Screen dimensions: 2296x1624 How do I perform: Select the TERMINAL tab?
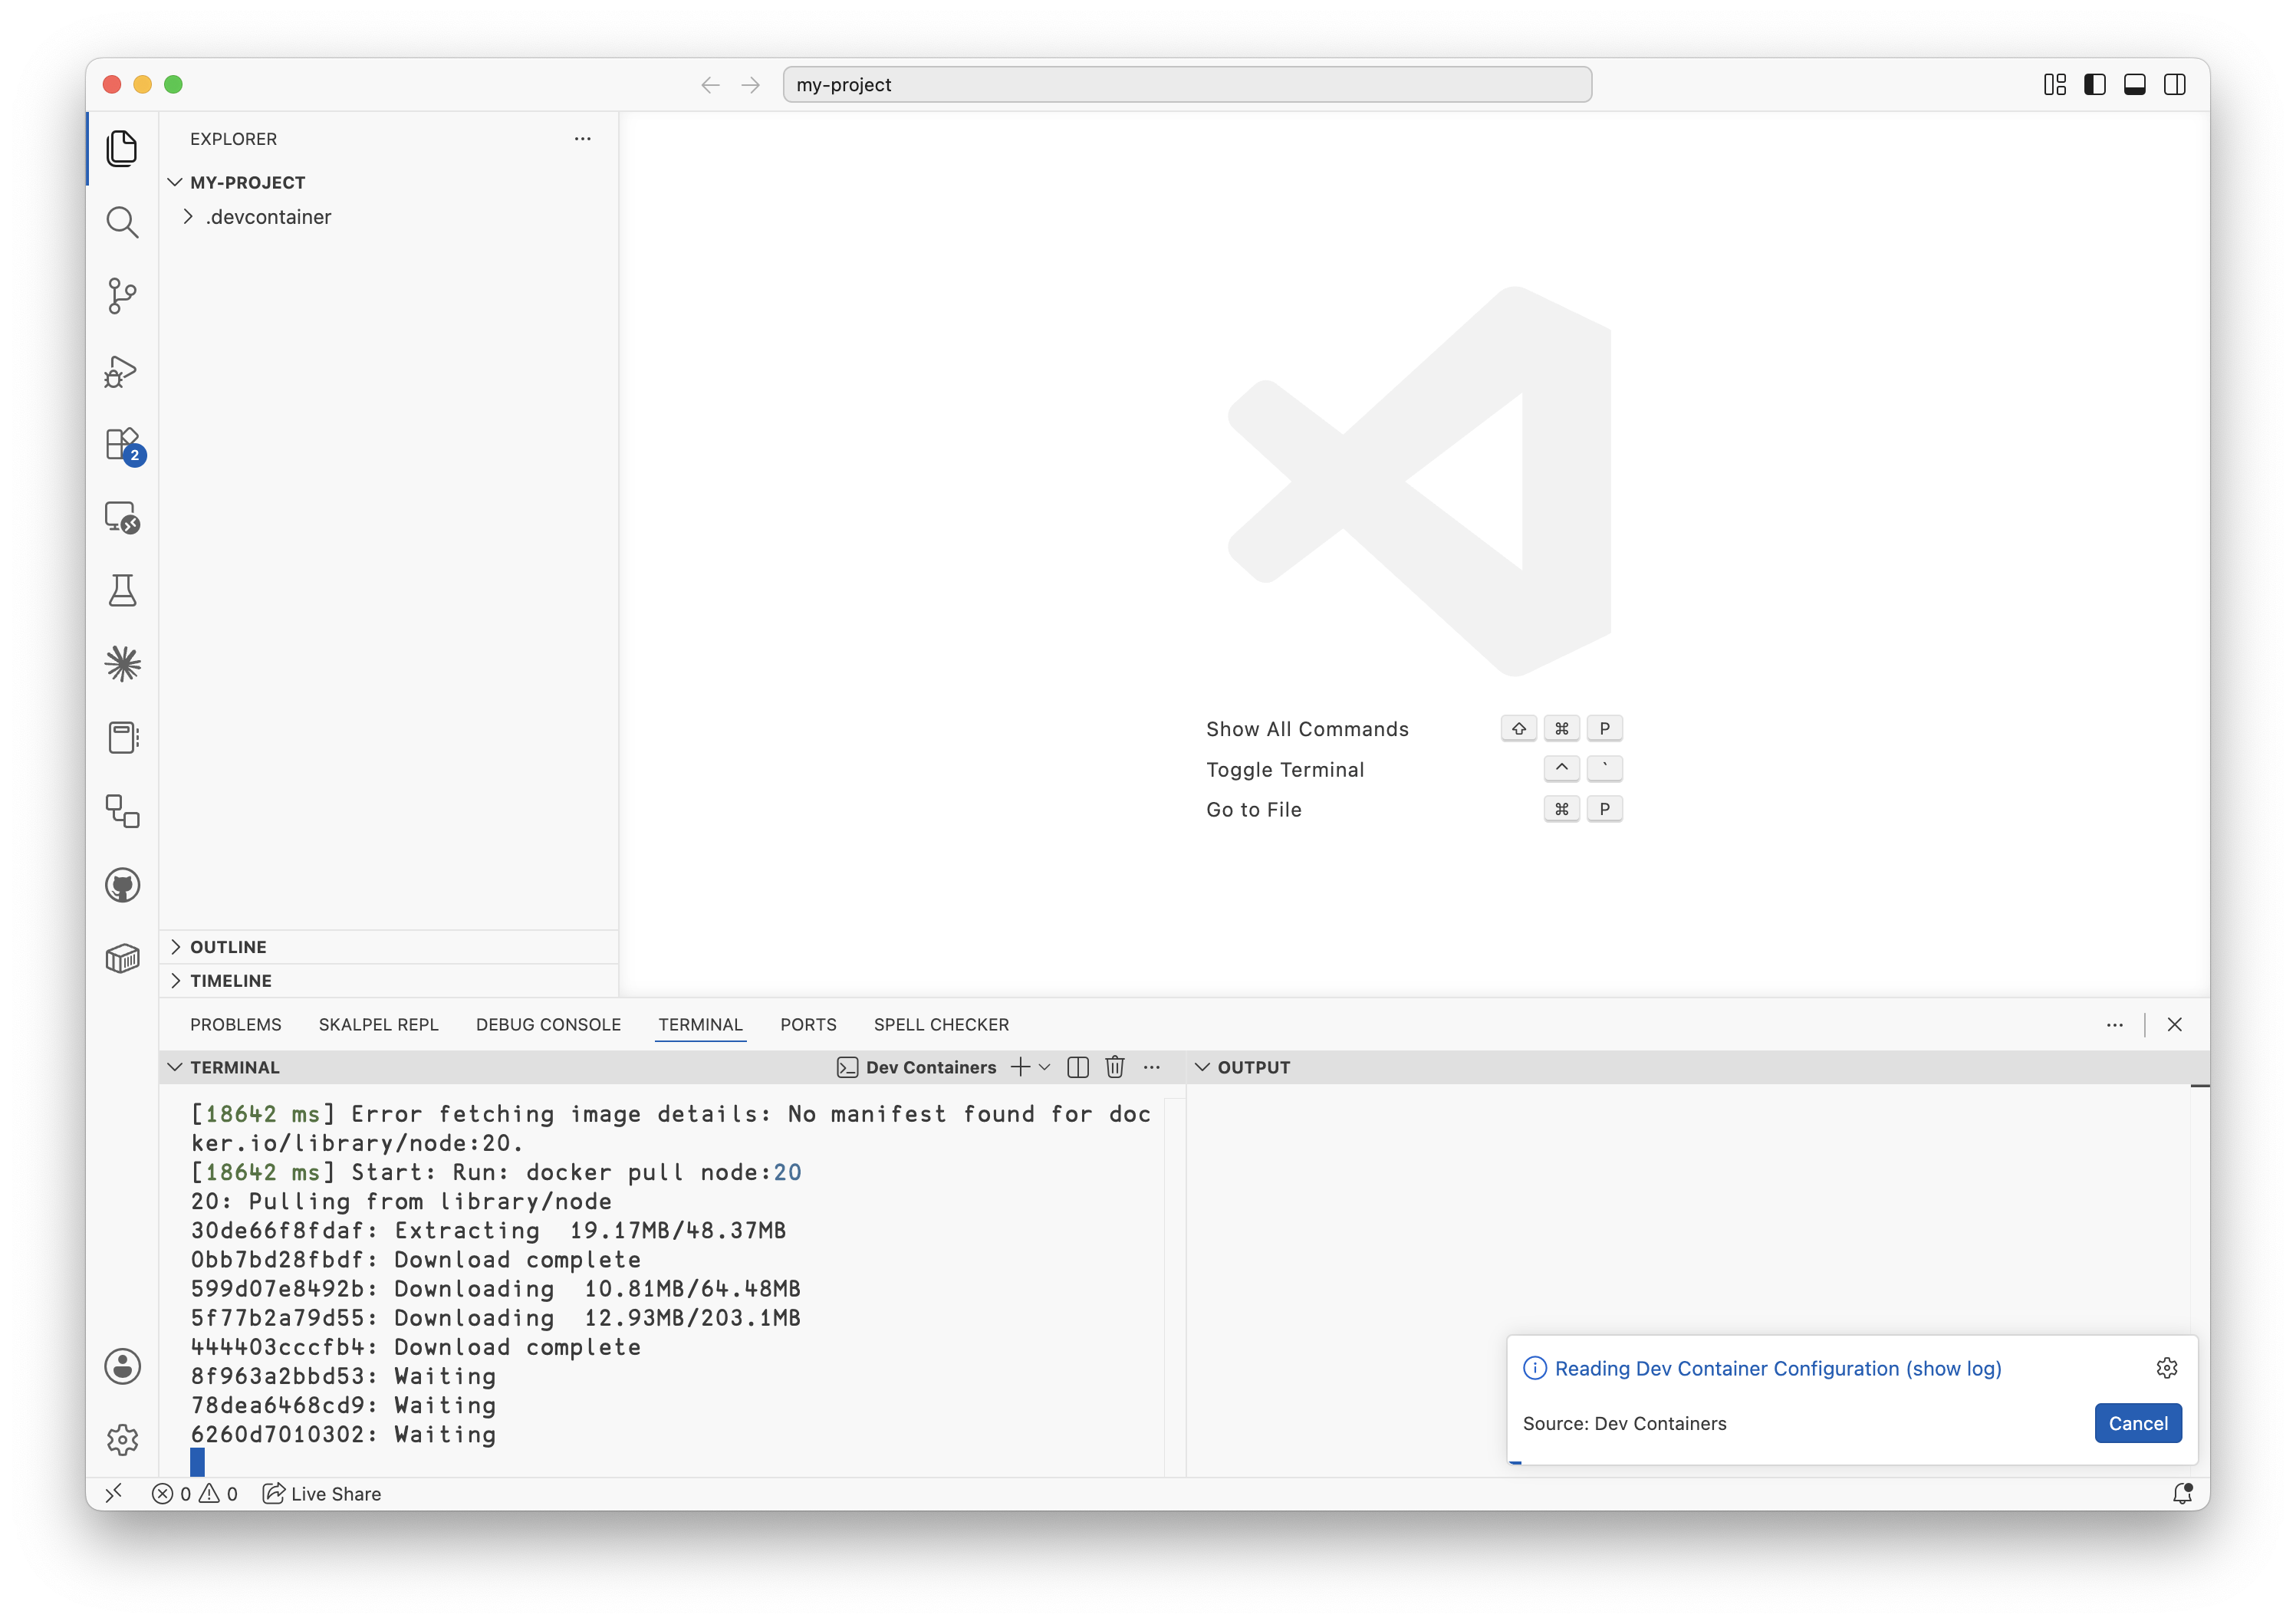click(x=701, y=1025)
